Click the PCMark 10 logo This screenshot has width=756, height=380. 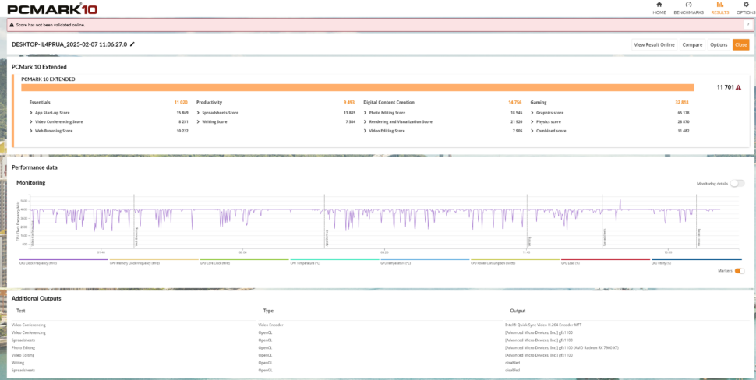(x=51, y=9)
